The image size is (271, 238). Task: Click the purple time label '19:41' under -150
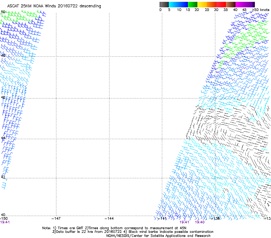5,222
